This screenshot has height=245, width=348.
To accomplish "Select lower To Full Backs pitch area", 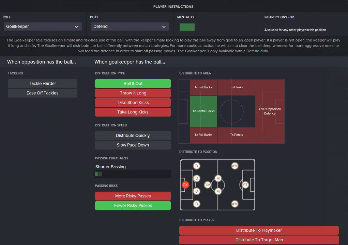I will (x=203, y=135).
